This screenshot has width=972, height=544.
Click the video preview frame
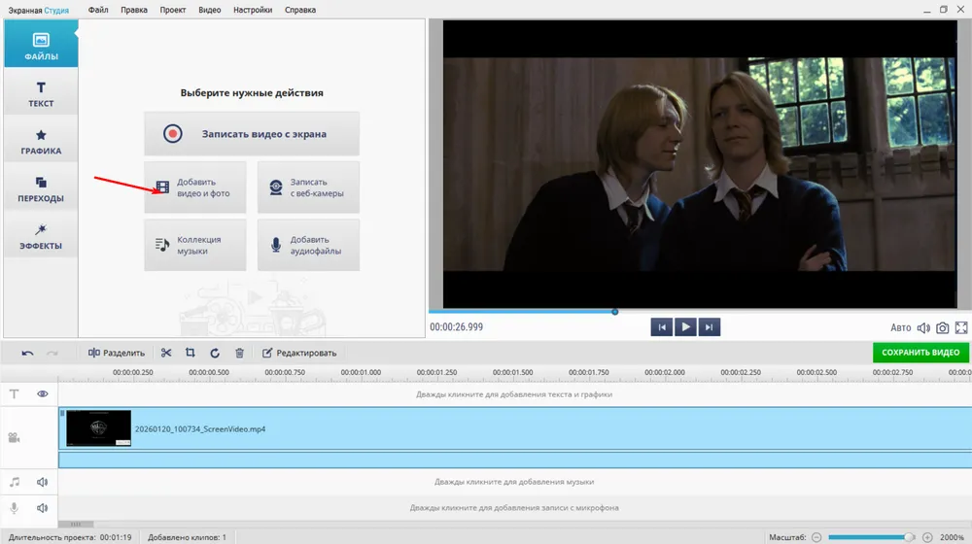pyautogui.click(x=700, y=164)
